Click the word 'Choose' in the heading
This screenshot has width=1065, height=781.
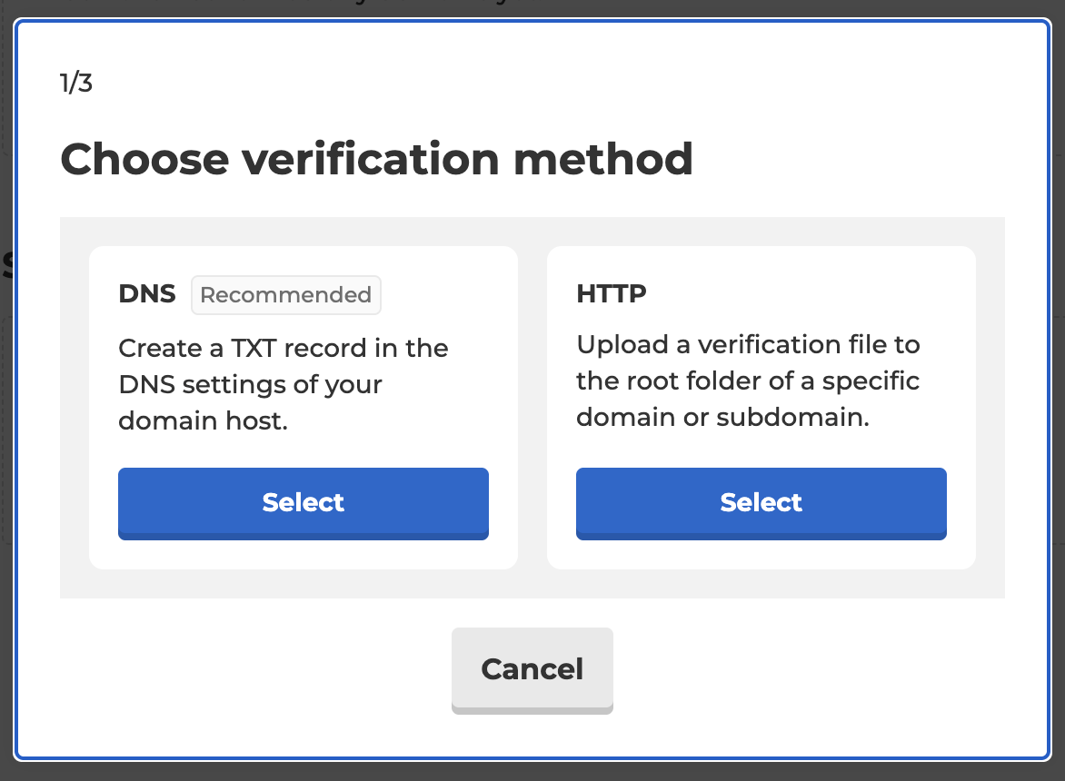pos(144,160)
